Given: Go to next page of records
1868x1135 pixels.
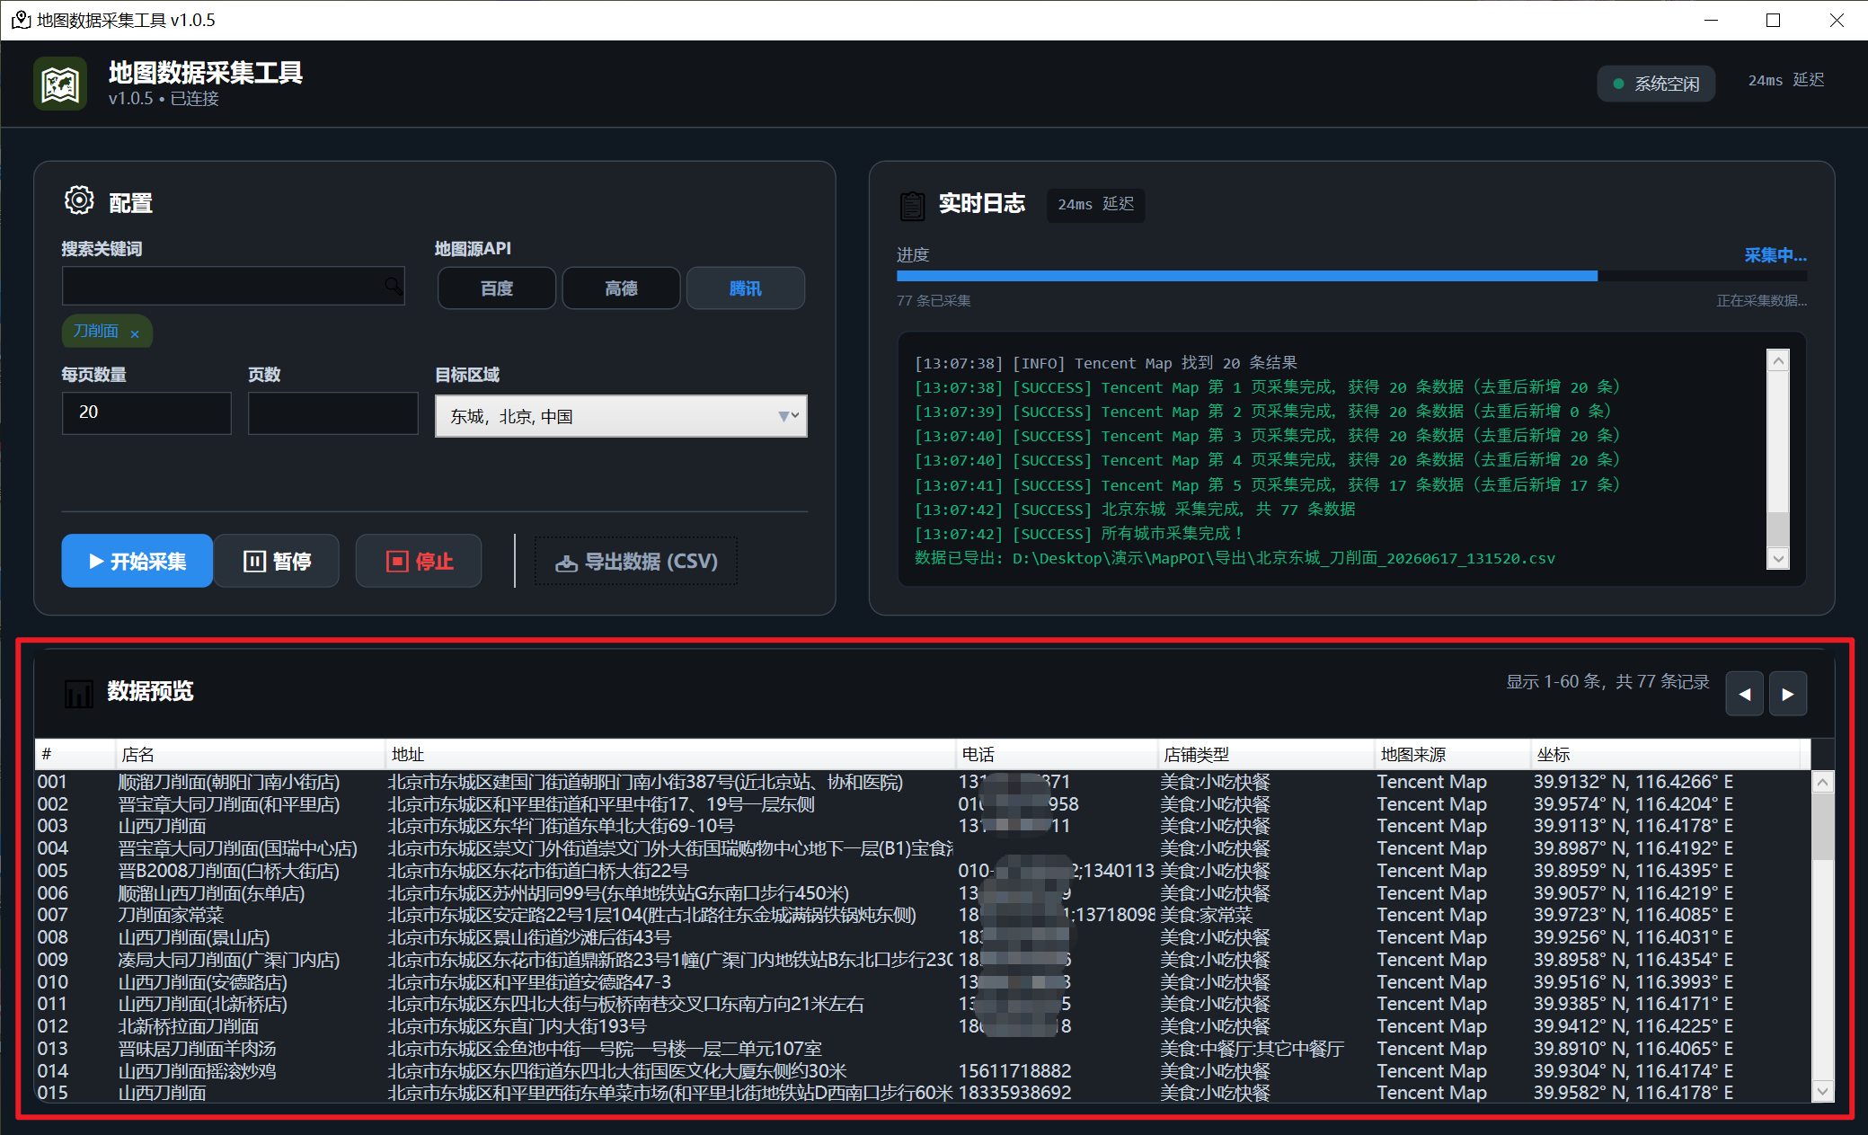Looking at the screenshot, I should 1788,694.
